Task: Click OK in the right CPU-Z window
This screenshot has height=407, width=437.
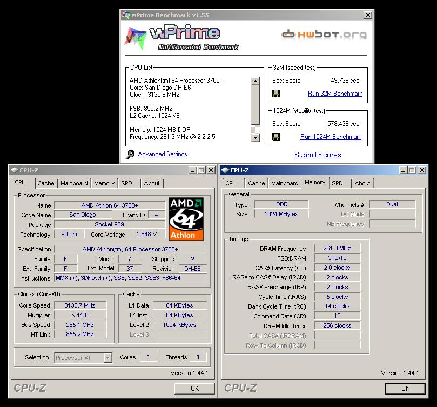Action: click(405, 389)
